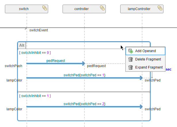Viewport: 177px width, 127px height.
Task: Click the component icon on the lampController lifeline
Action: (x=160, y=8)
